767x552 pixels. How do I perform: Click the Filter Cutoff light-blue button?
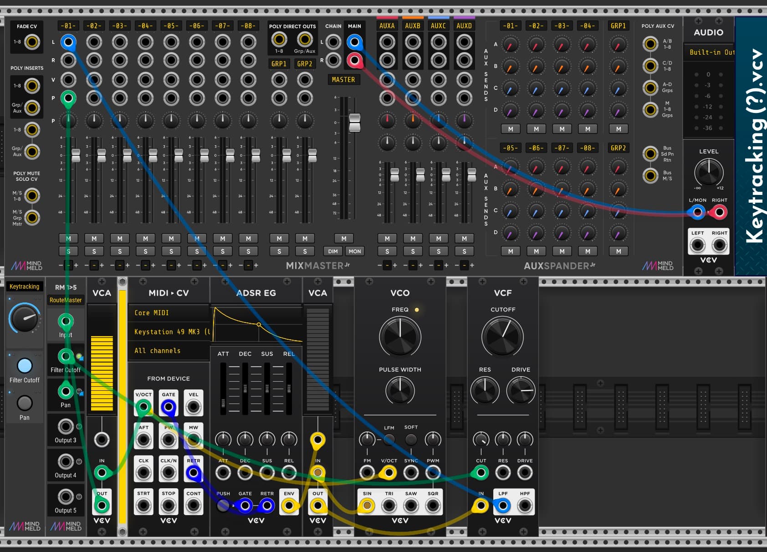tap(25, 366)
